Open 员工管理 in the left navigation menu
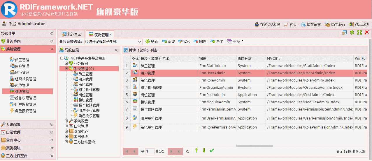 click(20, 60)
